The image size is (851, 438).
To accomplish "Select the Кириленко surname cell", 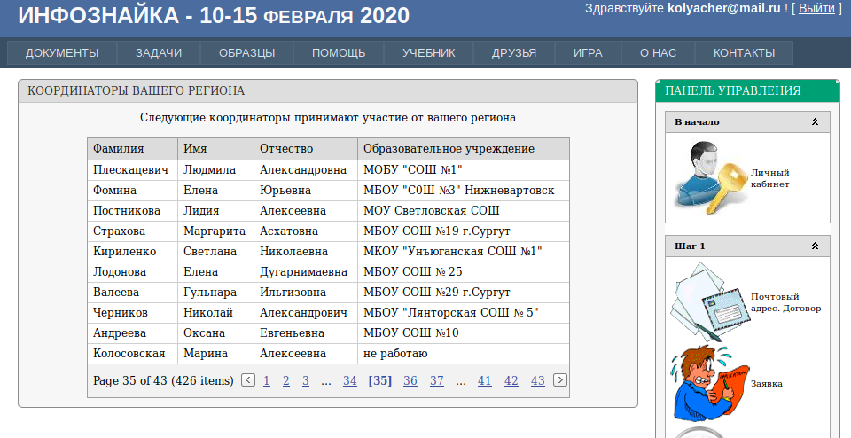I will coord(132,252).
